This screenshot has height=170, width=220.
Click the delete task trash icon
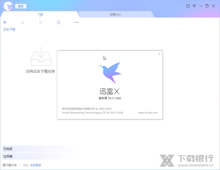click(x=59, y=22)
